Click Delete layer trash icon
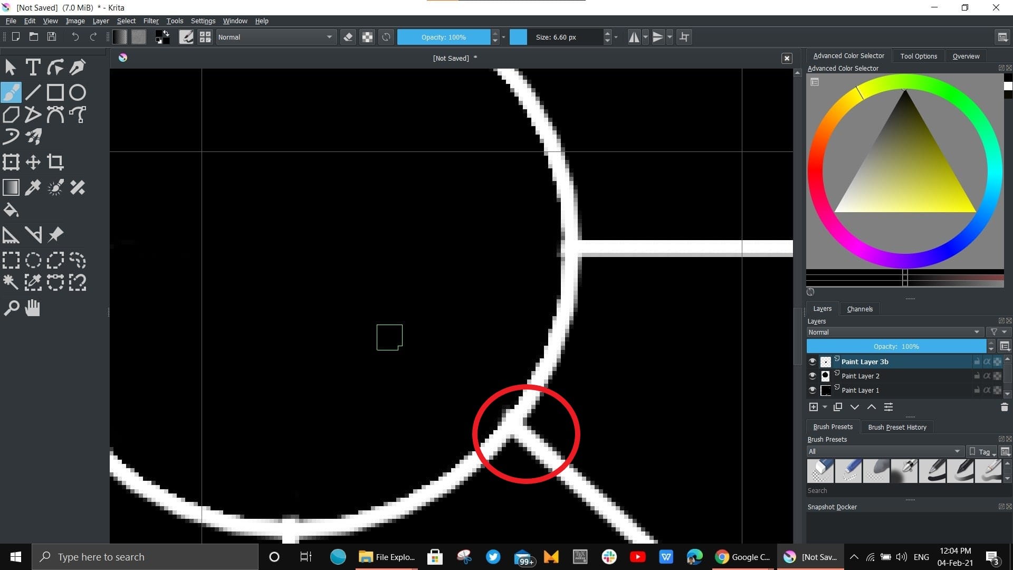 (x=1004, y=407)
